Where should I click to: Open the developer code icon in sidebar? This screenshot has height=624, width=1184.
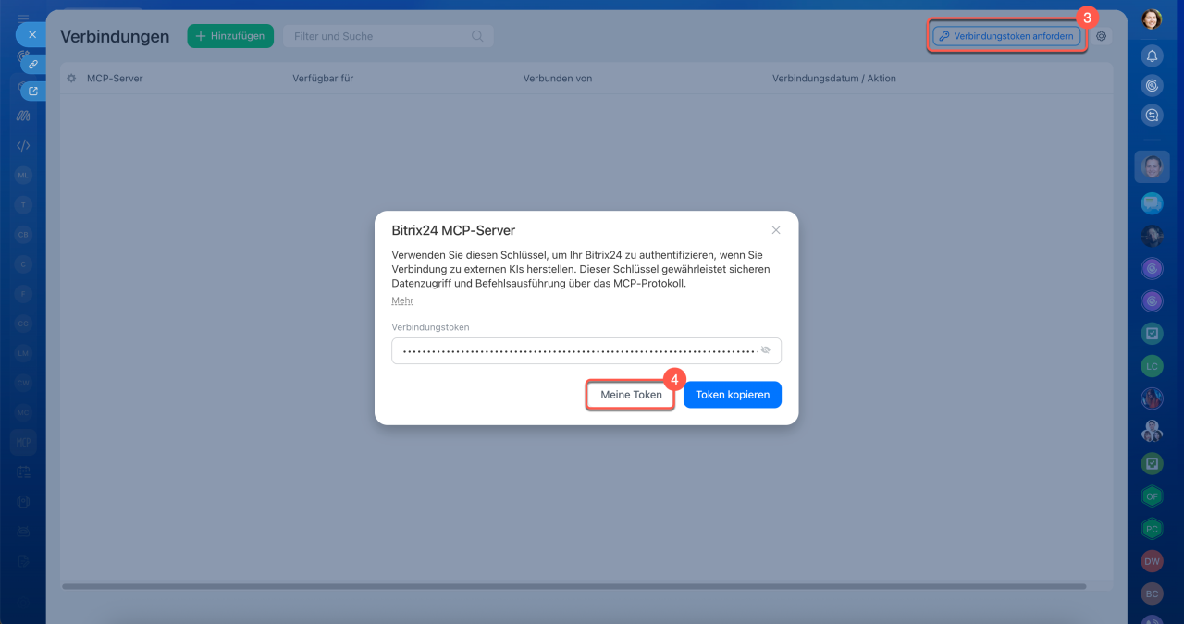click(23, 145)
